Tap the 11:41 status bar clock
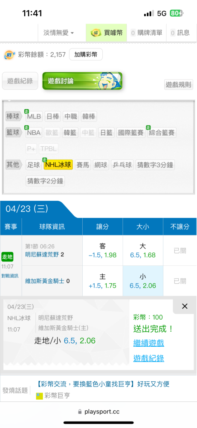Screen dimensions: 197x428 pyautogui.click(x=32, y=13)
